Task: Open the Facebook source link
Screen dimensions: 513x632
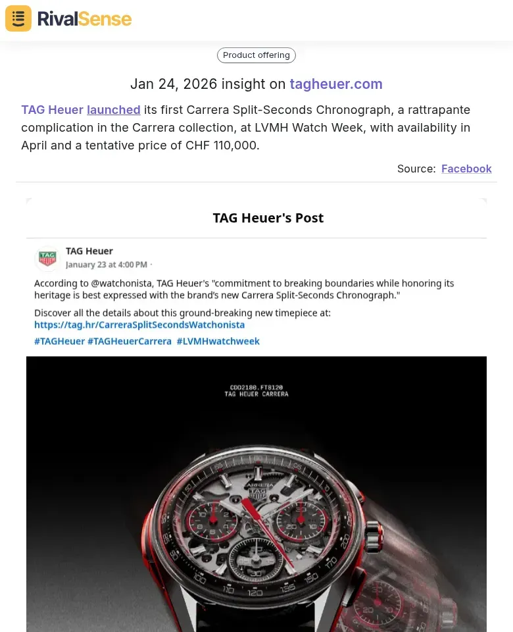Action: (x=466, y=169)
